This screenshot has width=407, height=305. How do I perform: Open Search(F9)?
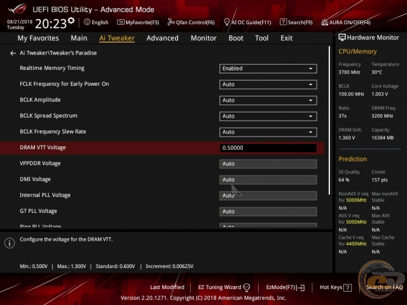(x=296, y=22)
